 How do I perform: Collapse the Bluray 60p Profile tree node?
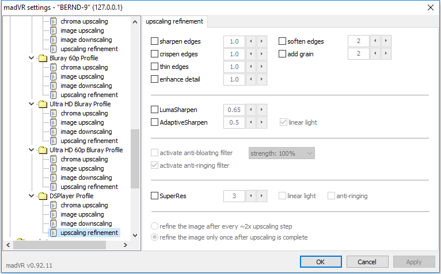(x=32, y=58)
